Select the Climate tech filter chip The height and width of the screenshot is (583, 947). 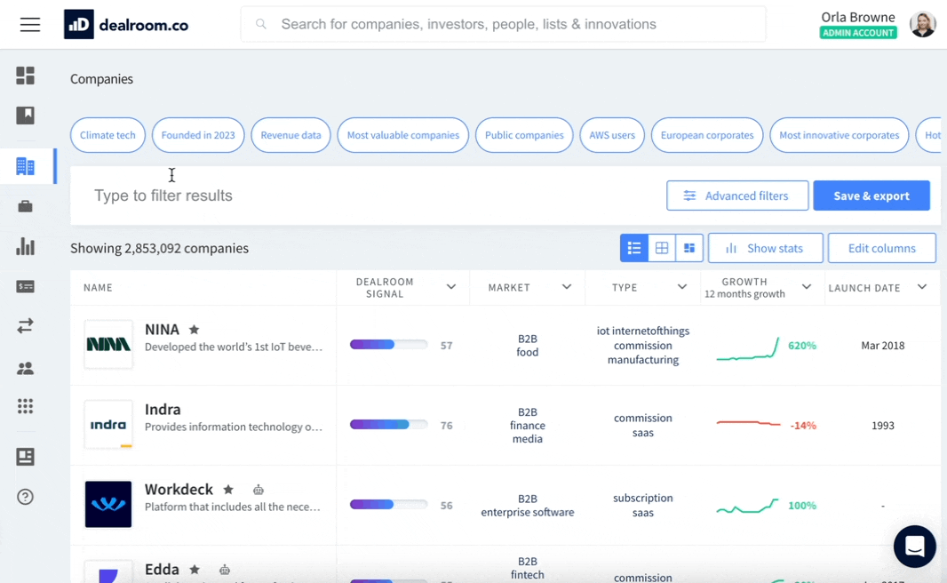(107, 135)
